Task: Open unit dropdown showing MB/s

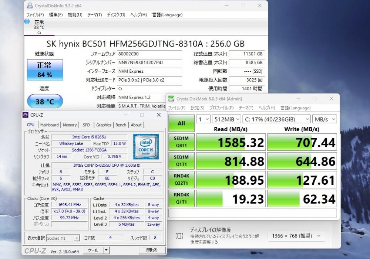Action: click(x=324, y=119)
